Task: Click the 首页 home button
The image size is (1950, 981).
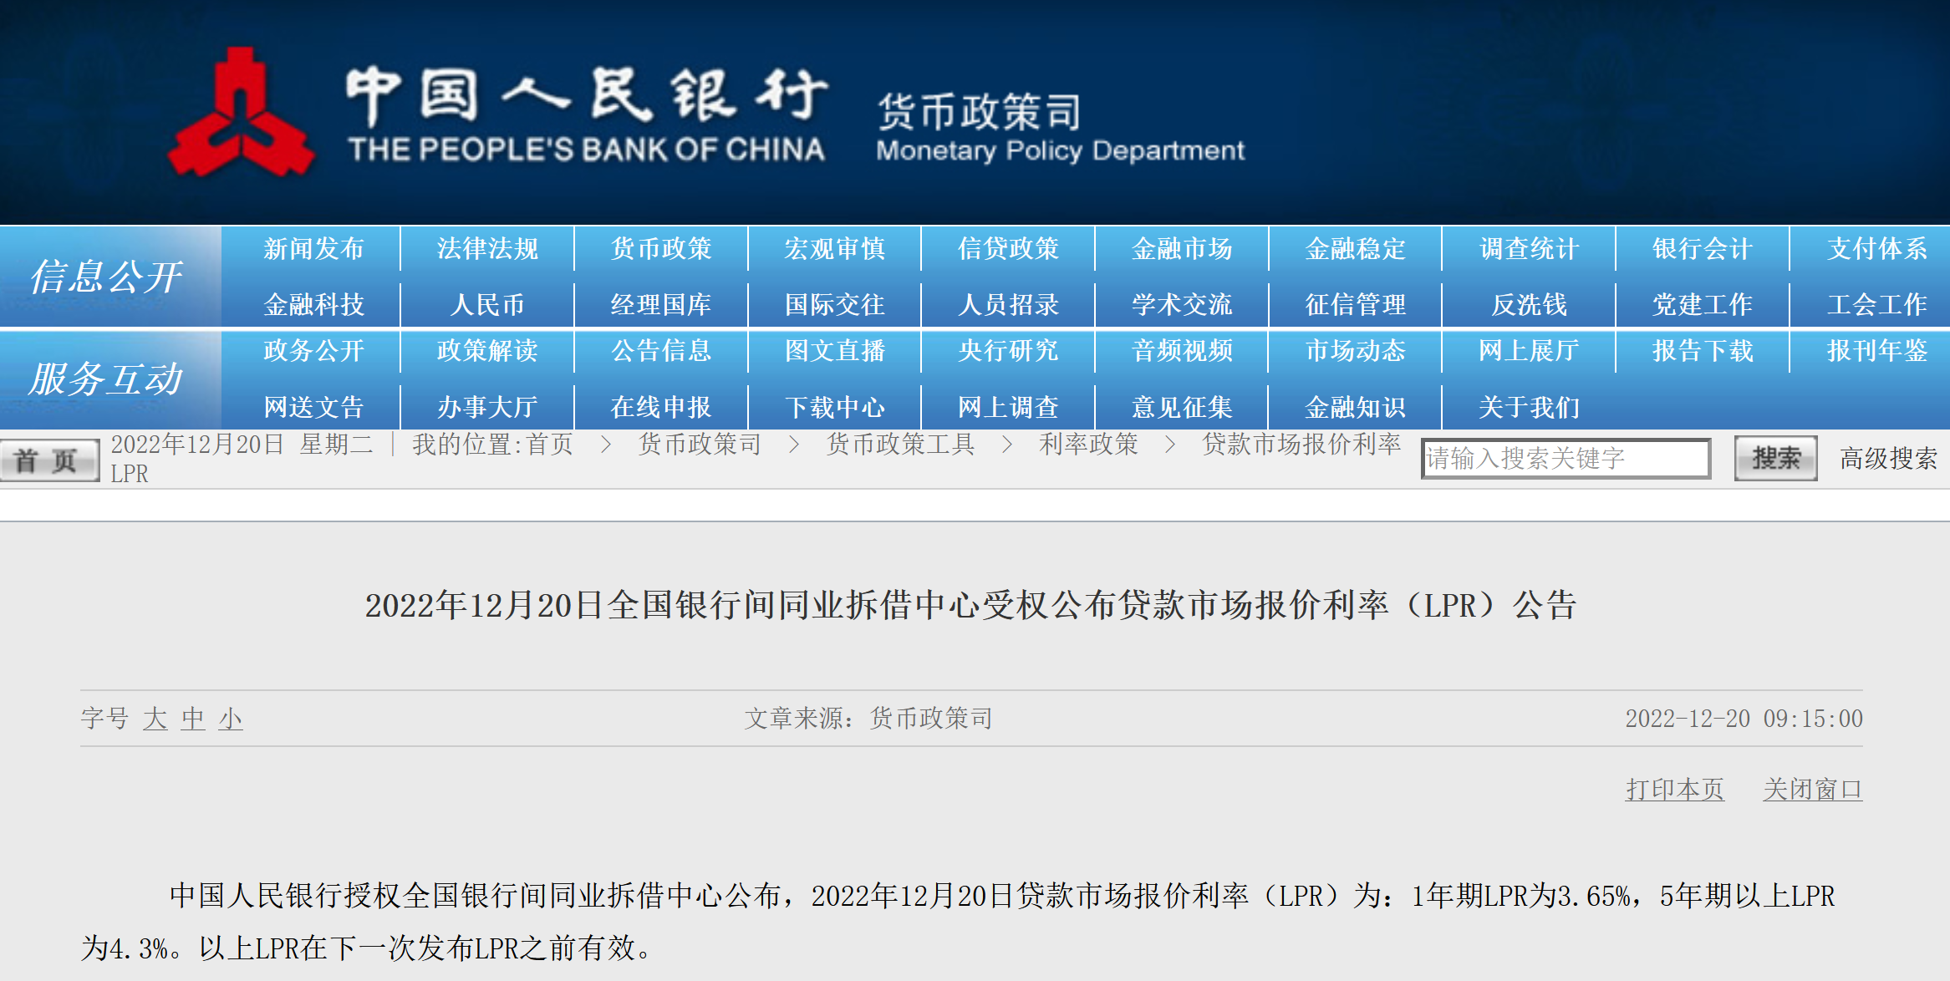Action: (49, 460)
